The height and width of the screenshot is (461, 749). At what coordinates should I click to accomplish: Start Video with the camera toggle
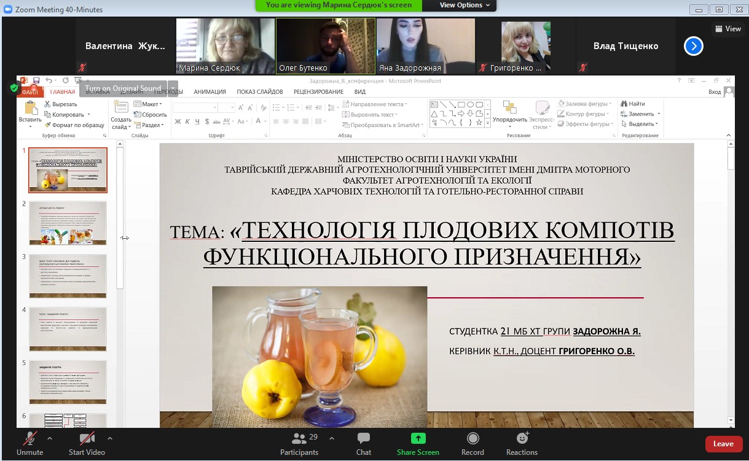[87, 438]
